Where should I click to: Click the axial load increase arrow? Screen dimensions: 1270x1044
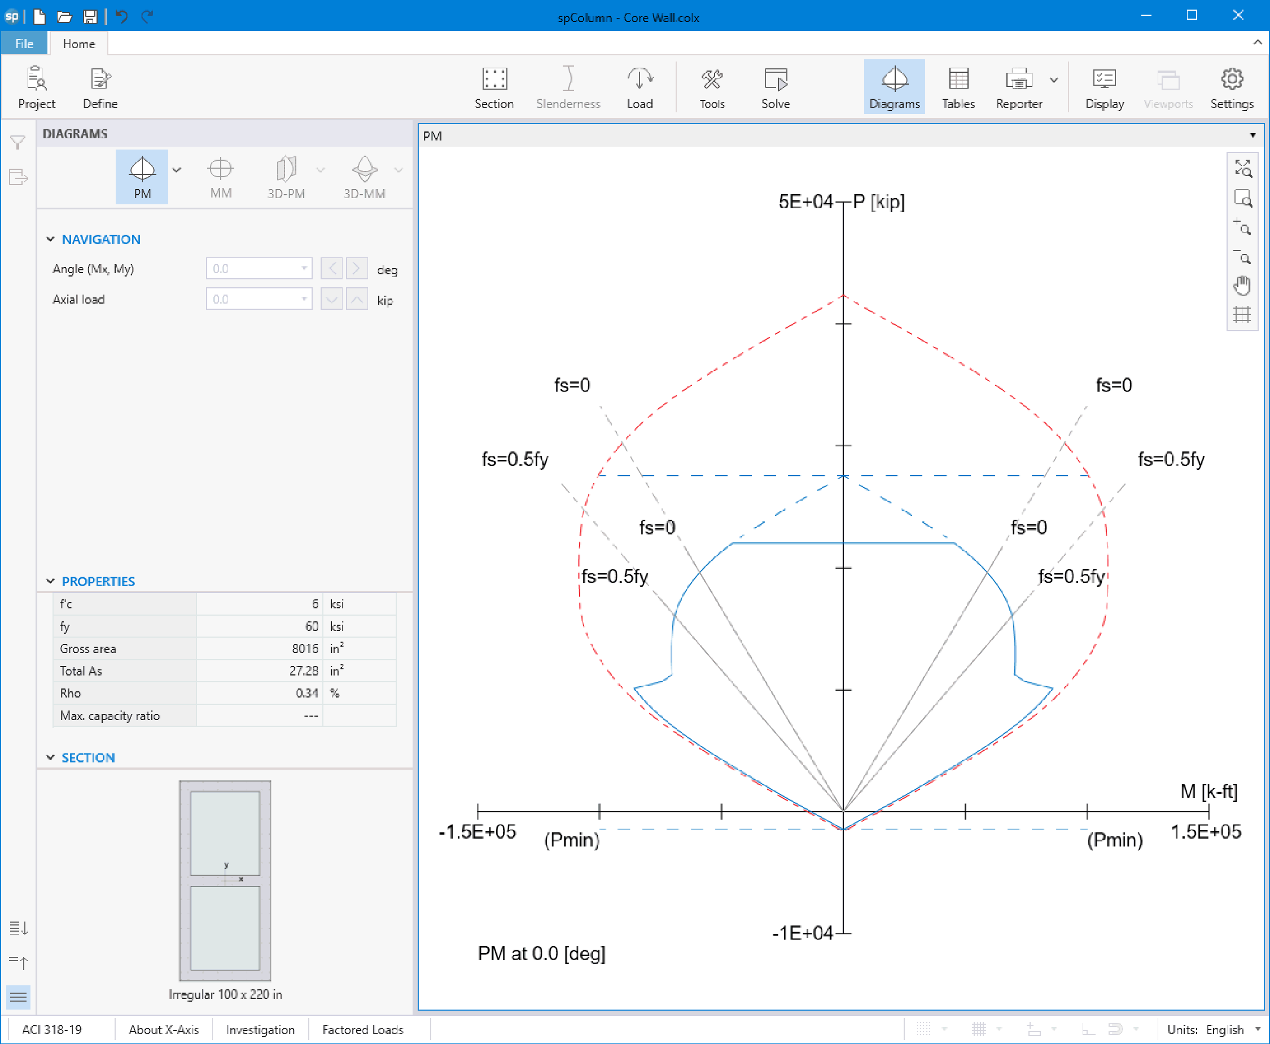tap(357, 299)
